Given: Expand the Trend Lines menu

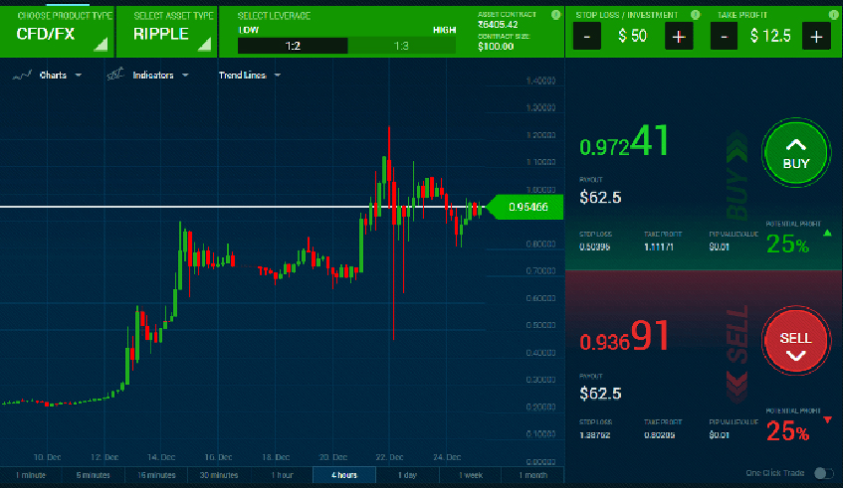Looking at the screenshot, I should tap(249, 75).
